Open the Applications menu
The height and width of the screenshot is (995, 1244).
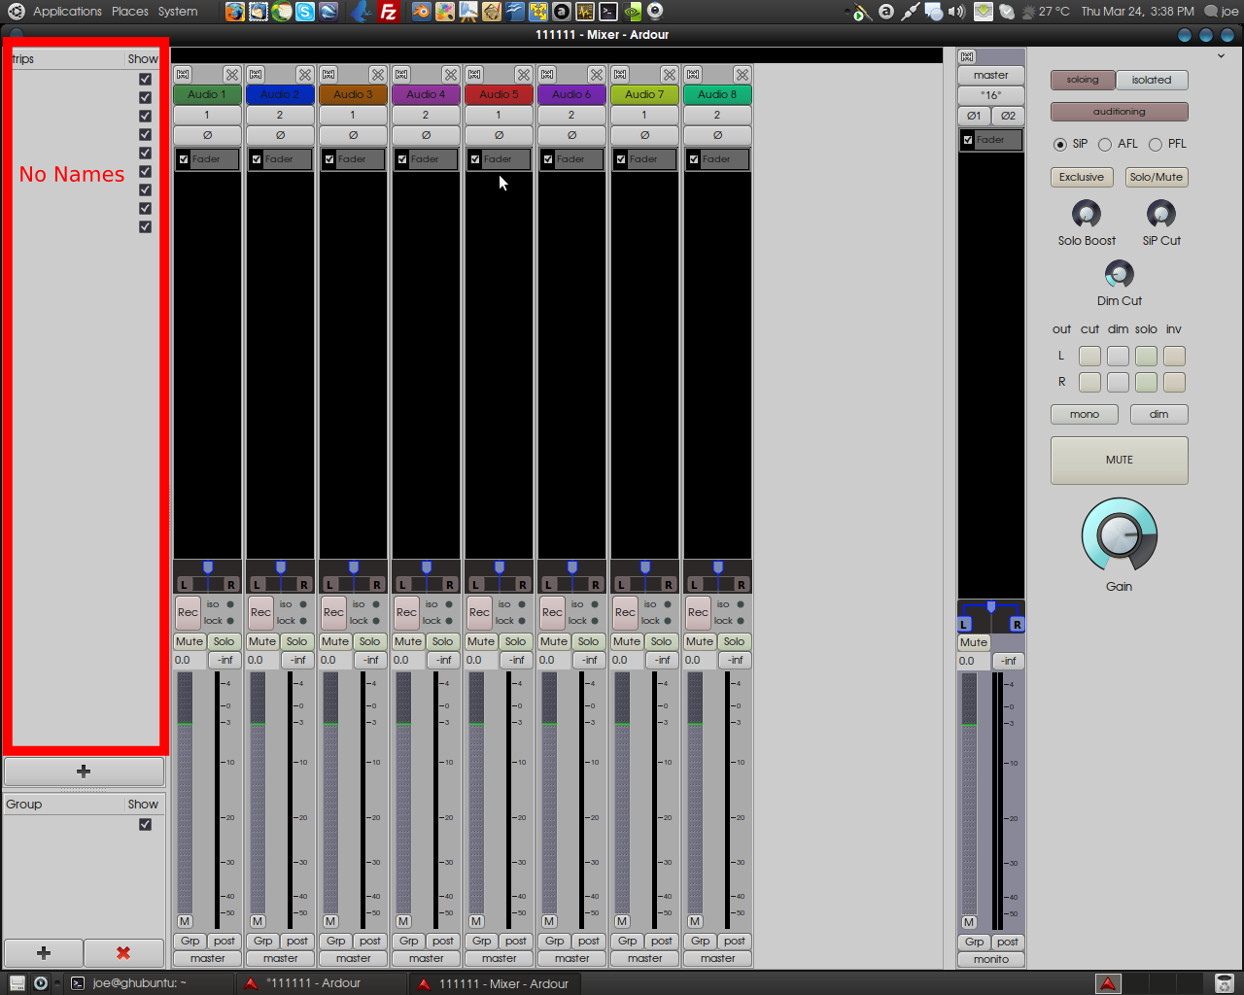point(67,12)
